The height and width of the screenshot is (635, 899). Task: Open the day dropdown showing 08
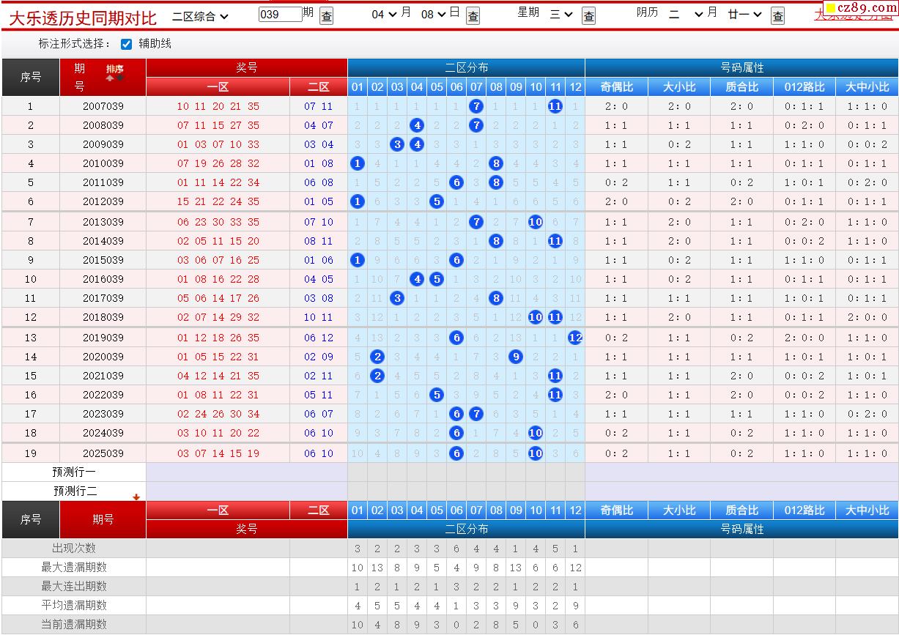coord(433,15)
